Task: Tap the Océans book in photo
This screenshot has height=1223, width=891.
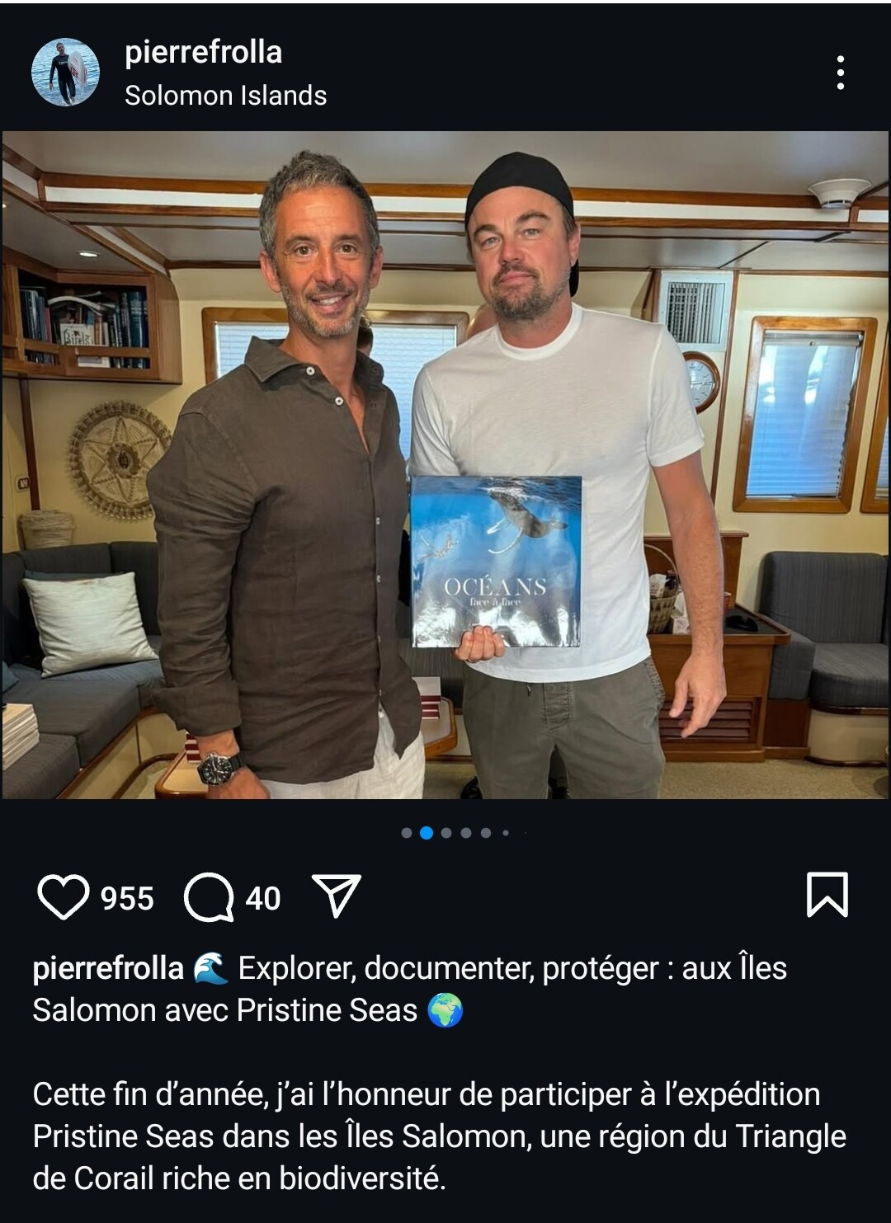Action: 496,562
